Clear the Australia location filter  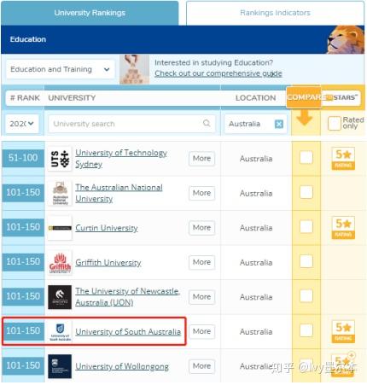279,124
